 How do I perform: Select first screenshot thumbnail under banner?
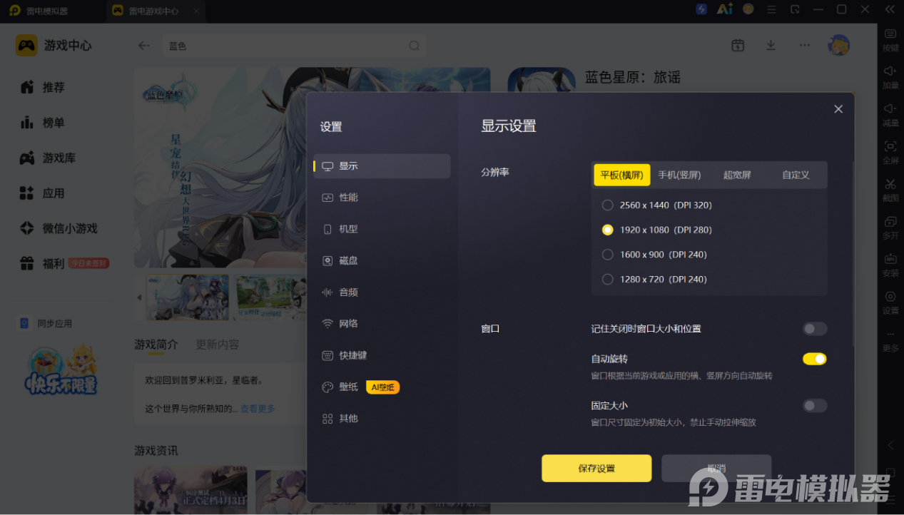pos(188,297)
